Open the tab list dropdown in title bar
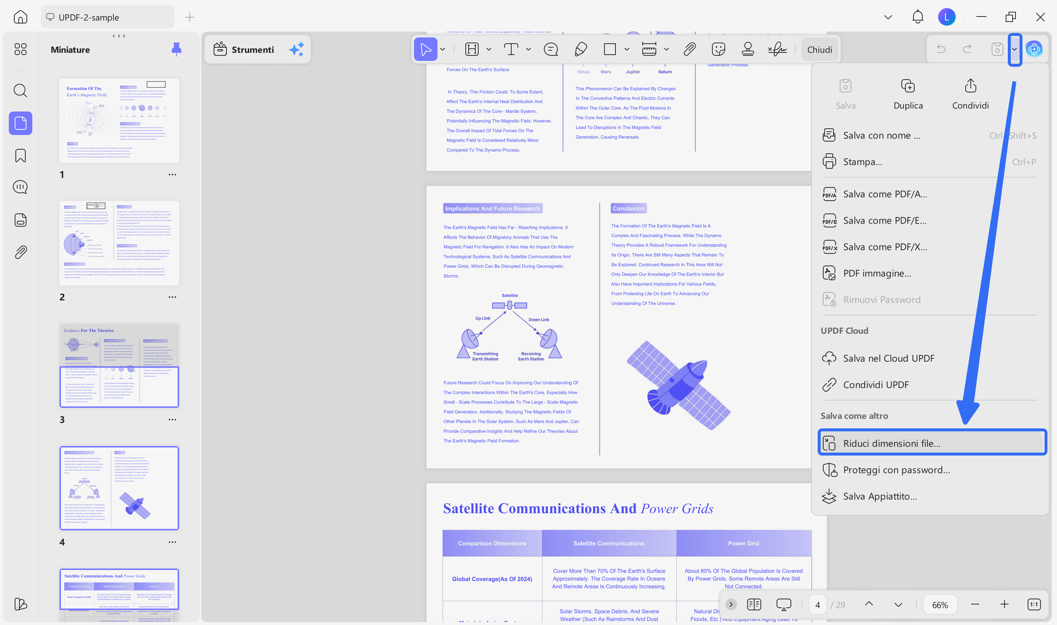 (x=888, y=17)
